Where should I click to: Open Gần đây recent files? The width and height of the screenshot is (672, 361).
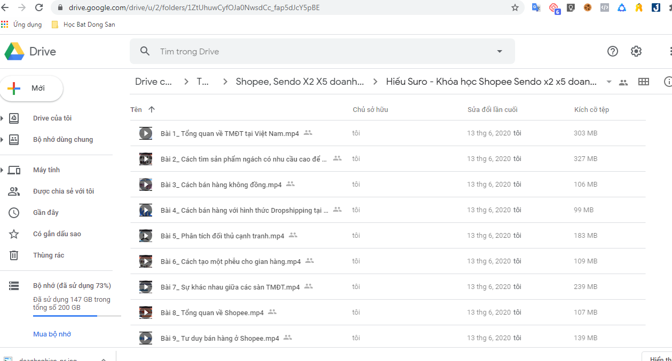pos(46,213)
